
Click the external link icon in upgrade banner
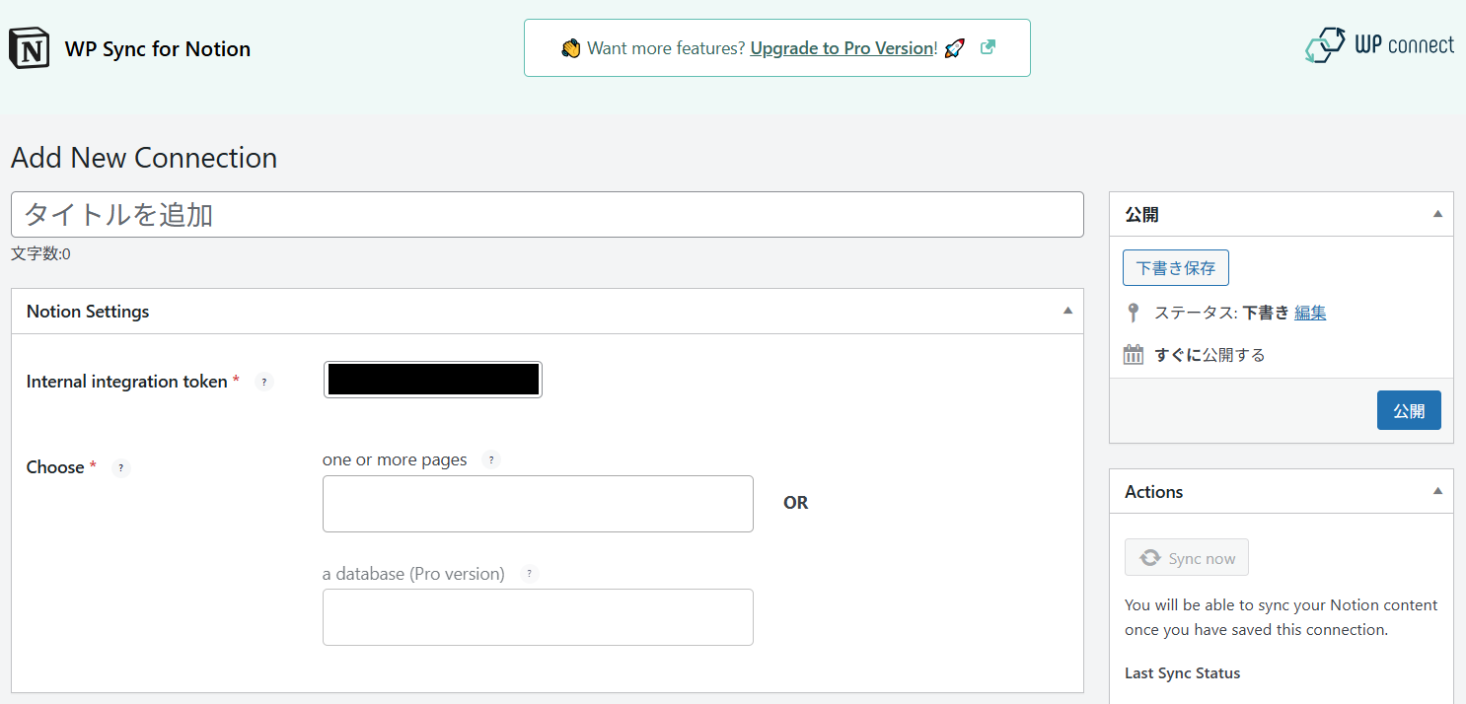[988, 47]
